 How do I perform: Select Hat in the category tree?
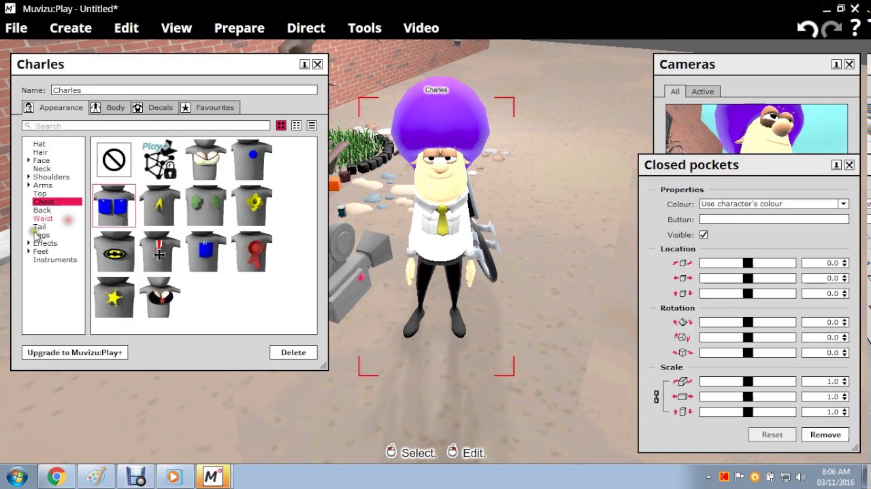click(x=39, y=144)
